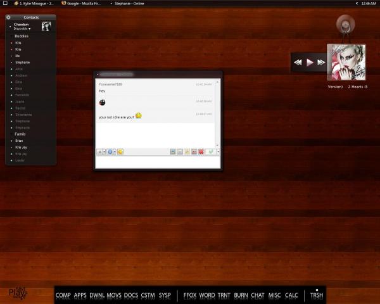
Task: Open CSTM in the dock
Action: pos(148,295)
